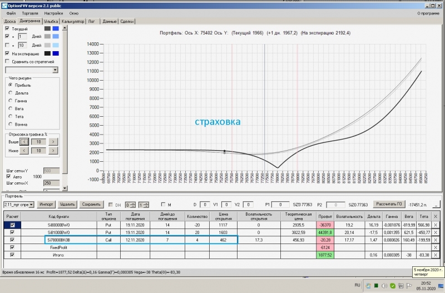Screen dimensions: 445x293
Task: Toggle the Текущий checkbox
Action: [x=7, y=28]
